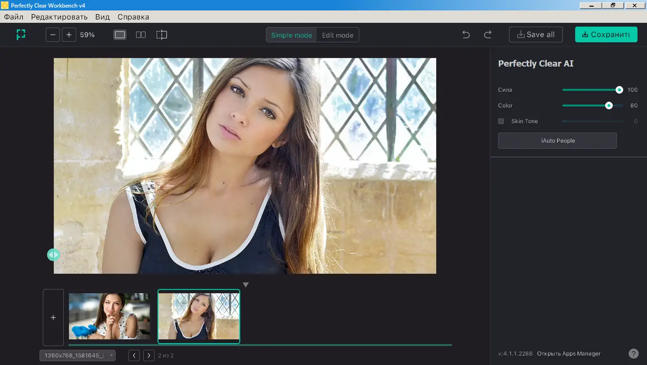
Task: Go to previous image arrow
Action: point(134,355)
